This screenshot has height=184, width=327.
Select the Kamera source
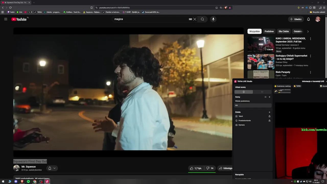coord(253,125)
